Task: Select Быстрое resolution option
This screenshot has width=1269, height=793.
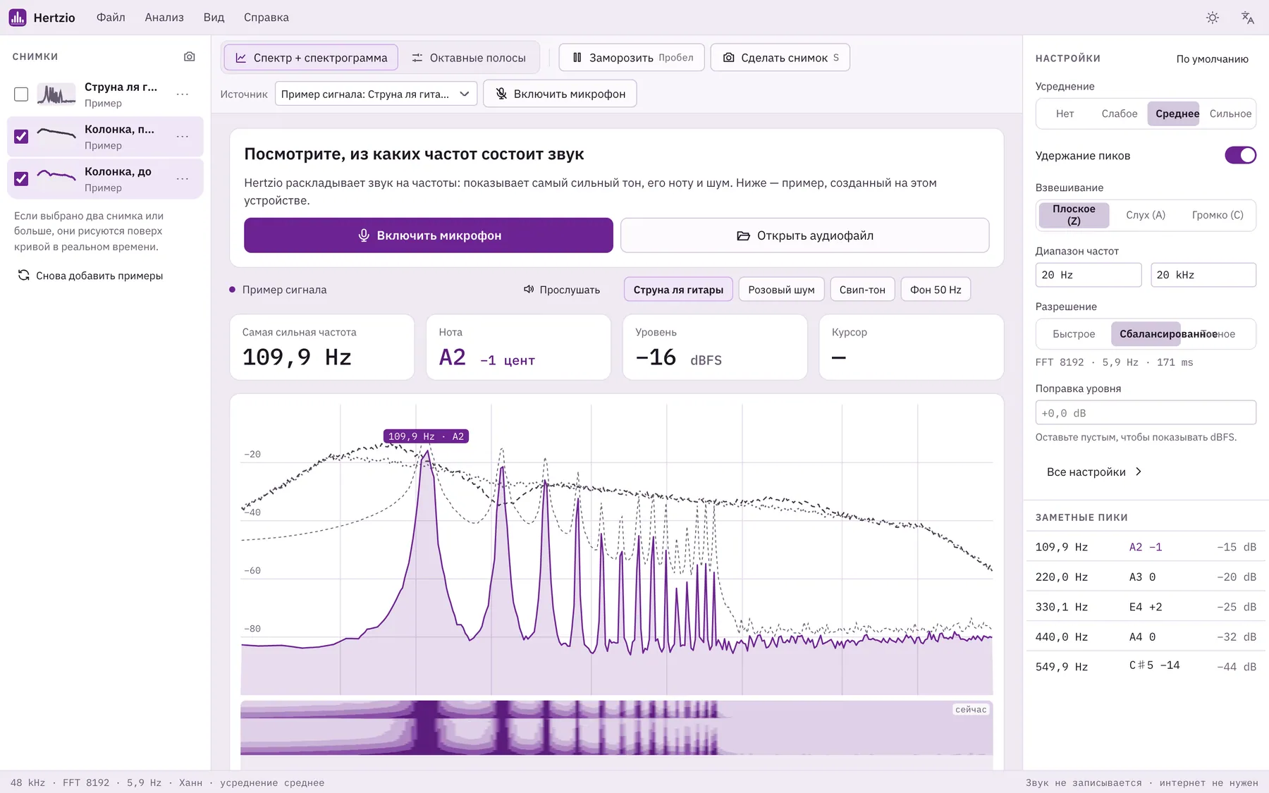Action: point(1074,334)
